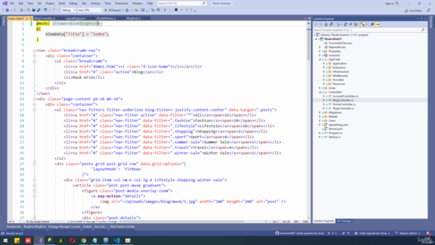The image size is (435, 245).
Task: Select AccountController.cs in Solution Explorer
Action: (x=345, y=96)
